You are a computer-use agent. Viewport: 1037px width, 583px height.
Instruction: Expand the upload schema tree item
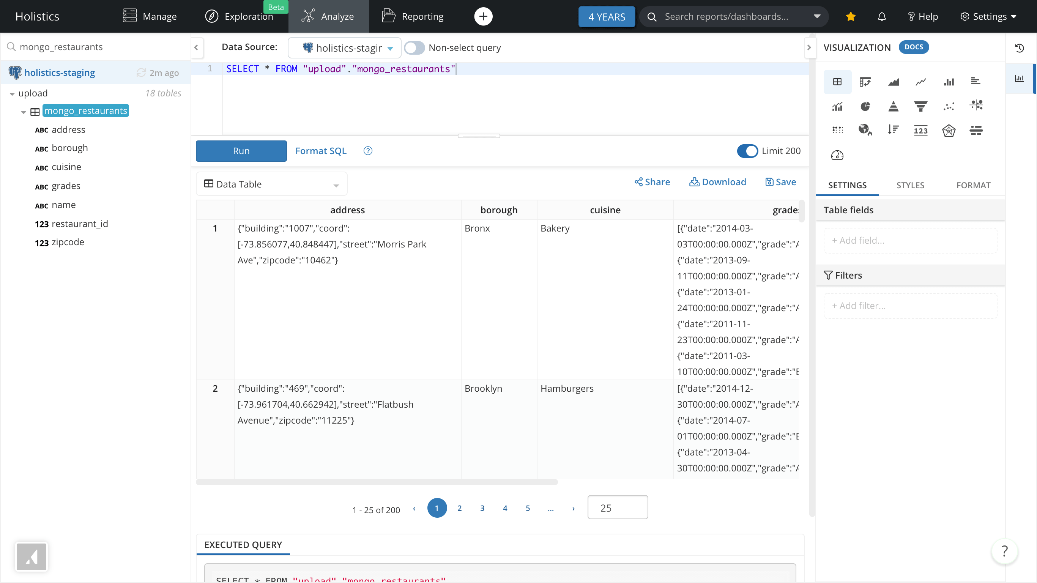tap(13, 93)
